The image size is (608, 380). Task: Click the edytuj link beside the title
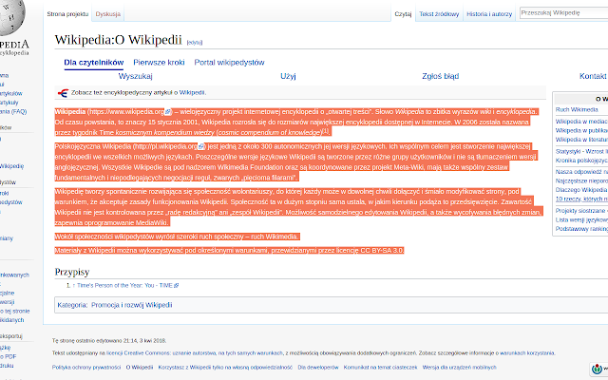click(x=195, y=42)
